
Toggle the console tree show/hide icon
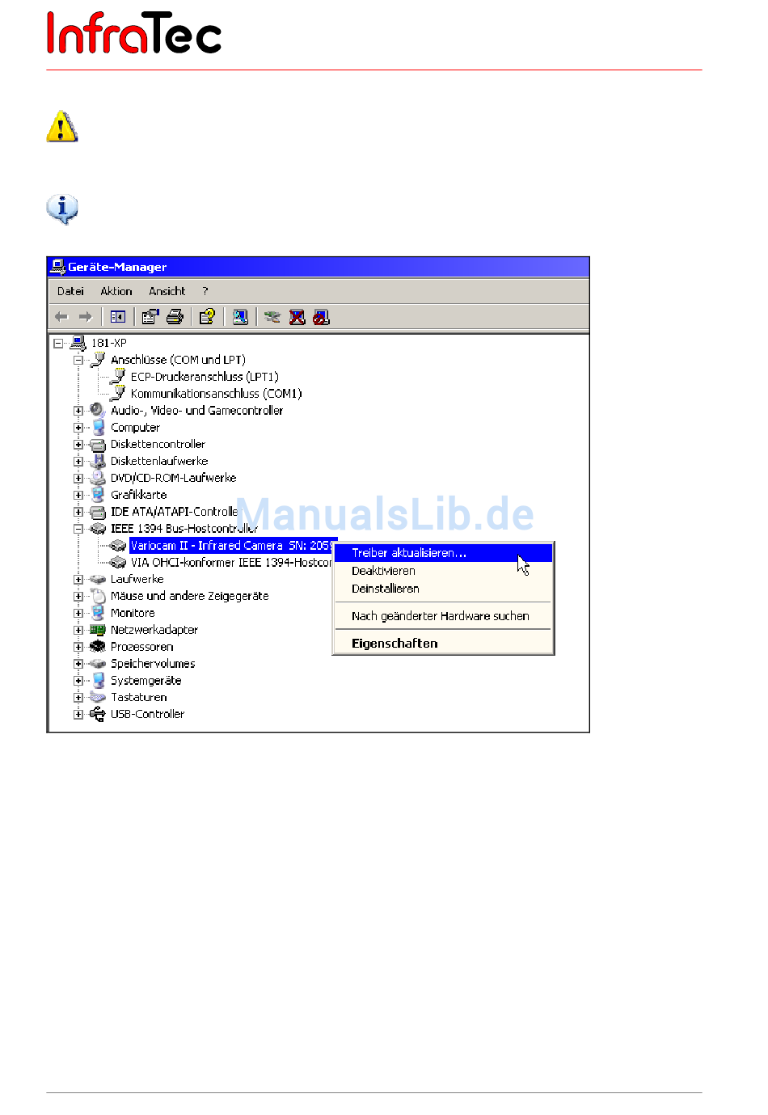[118, 317]
